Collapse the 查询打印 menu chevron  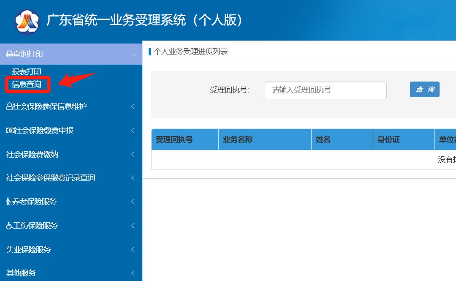click(134, 55)
